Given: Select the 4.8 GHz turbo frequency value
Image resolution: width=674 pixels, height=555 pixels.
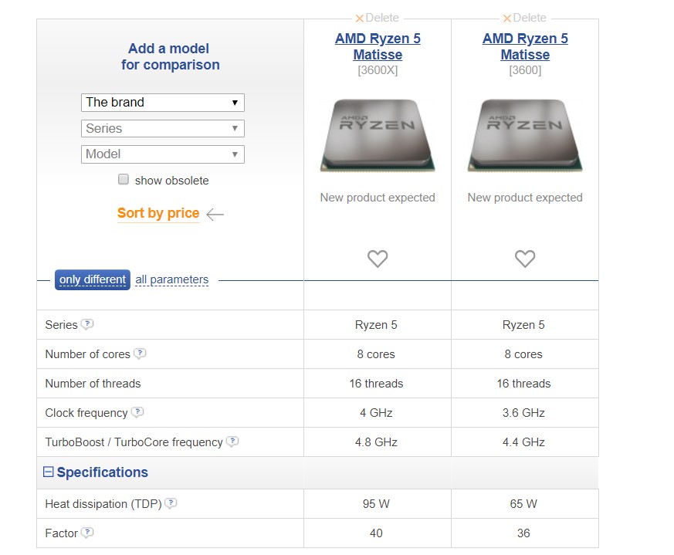Looking at the screenshot, I should coord(376,442).
